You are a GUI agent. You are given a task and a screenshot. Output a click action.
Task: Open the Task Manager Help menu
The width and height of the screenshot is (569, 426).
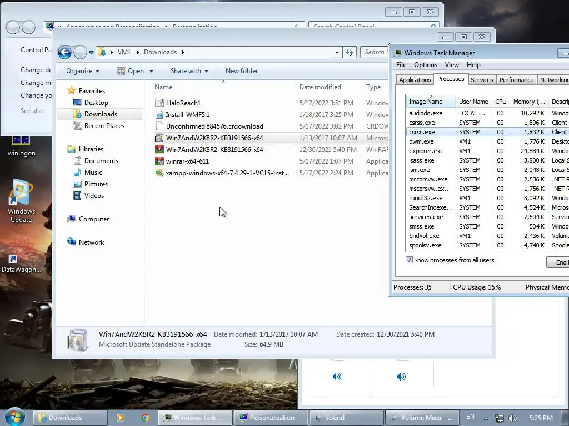click(x=473, y=65)
